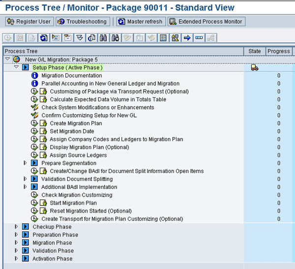Click the blue right arrow toolbar icon
The width and height of the screenshot is (295, 269).
(x=187, y=38)
